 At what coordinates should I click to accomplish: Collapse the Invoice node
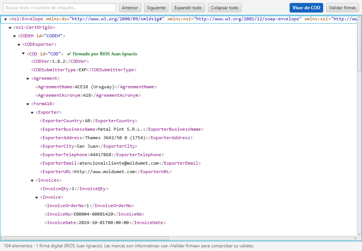[37, 198]
